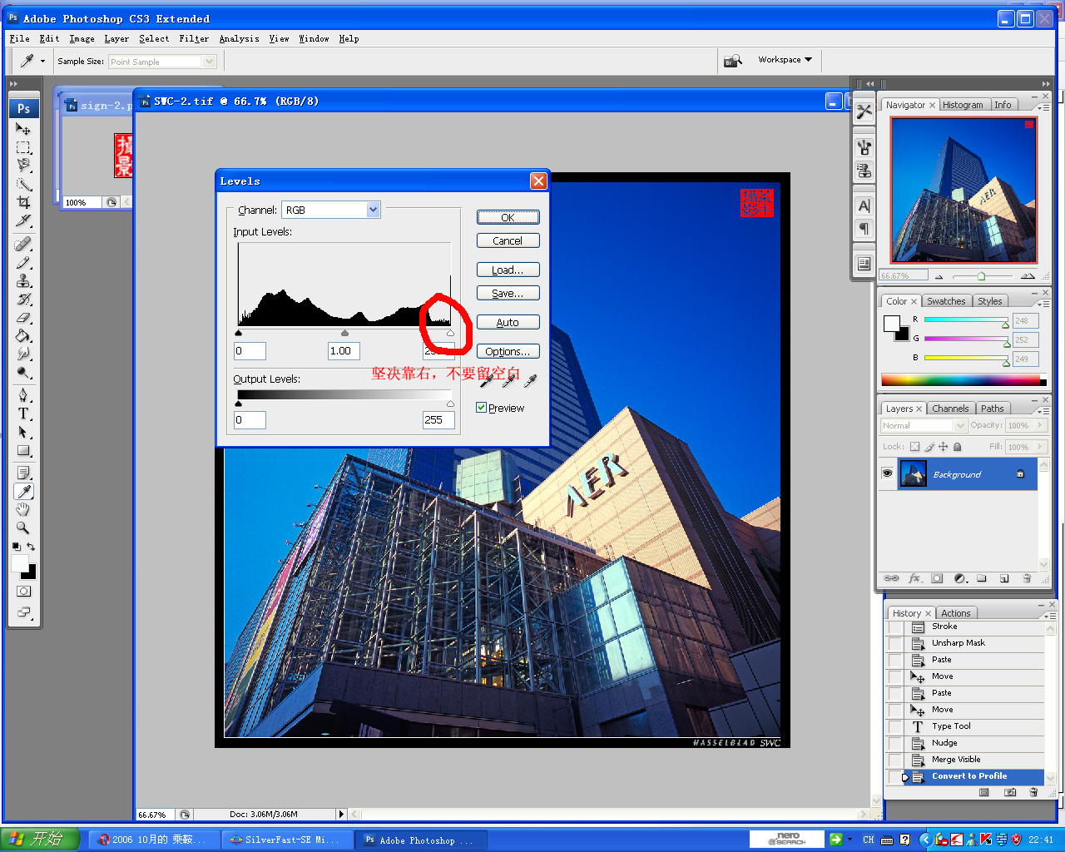Viewport: 1065px width, 852px height.
Task: Open the Image menu
Action: tap(82, 38)
